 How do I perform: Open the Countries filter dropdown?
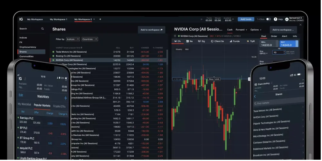tap(90, 39)
